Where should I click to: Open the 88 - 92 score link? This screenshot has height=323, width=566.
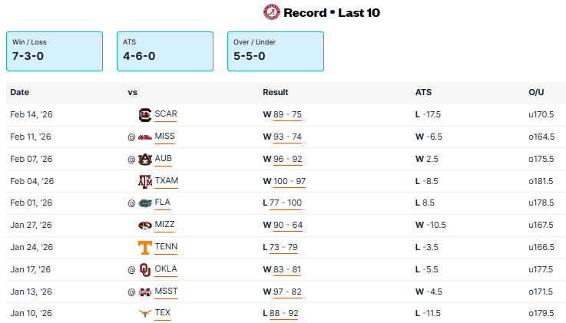click(x=284, y=314)
